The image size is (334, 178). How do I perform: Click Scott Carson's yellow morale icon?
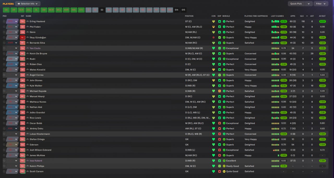pyautogui.click(x=224, y=171)
